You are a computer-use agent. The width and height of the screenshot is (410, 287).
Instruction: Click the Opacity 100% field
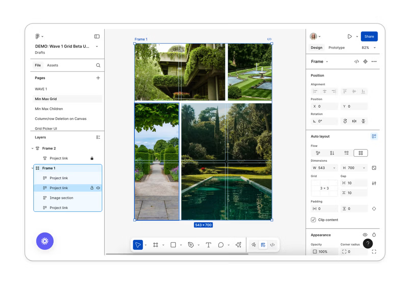(324, 251)
